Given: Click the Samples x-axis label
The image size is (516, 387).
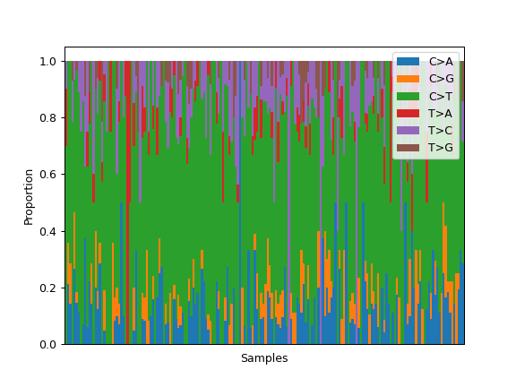Looking at the screenshot, I should (264, 358).
